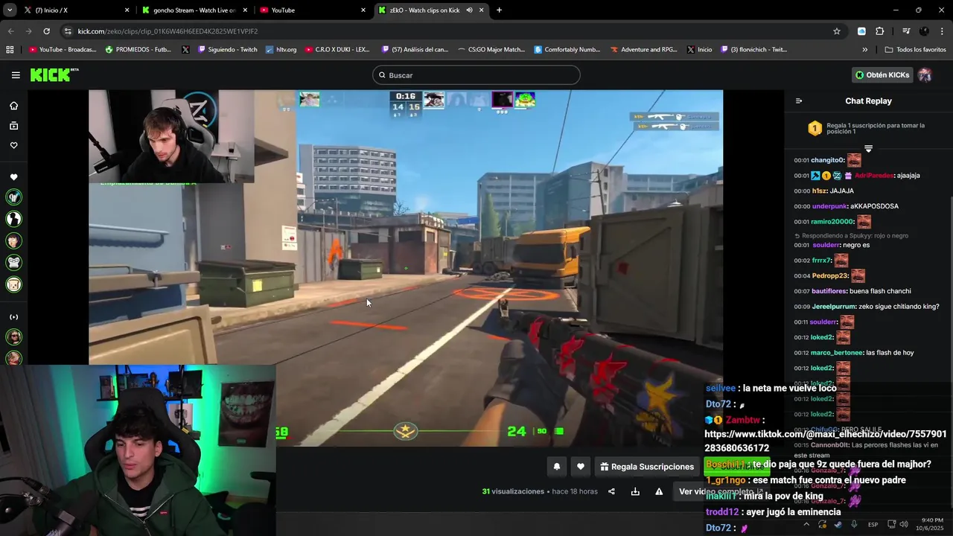The width and height of the screenshot is (953, 536).
Task: Click username underpunk in chat replay
Action: click(829, 206)
